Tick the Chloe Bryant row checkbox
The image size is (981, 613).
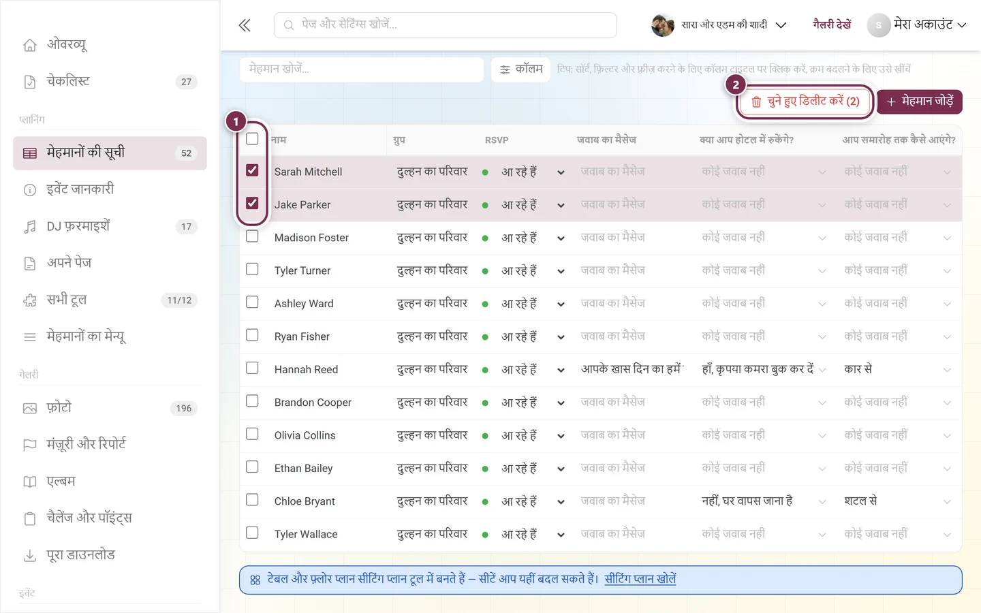point(252,500)
